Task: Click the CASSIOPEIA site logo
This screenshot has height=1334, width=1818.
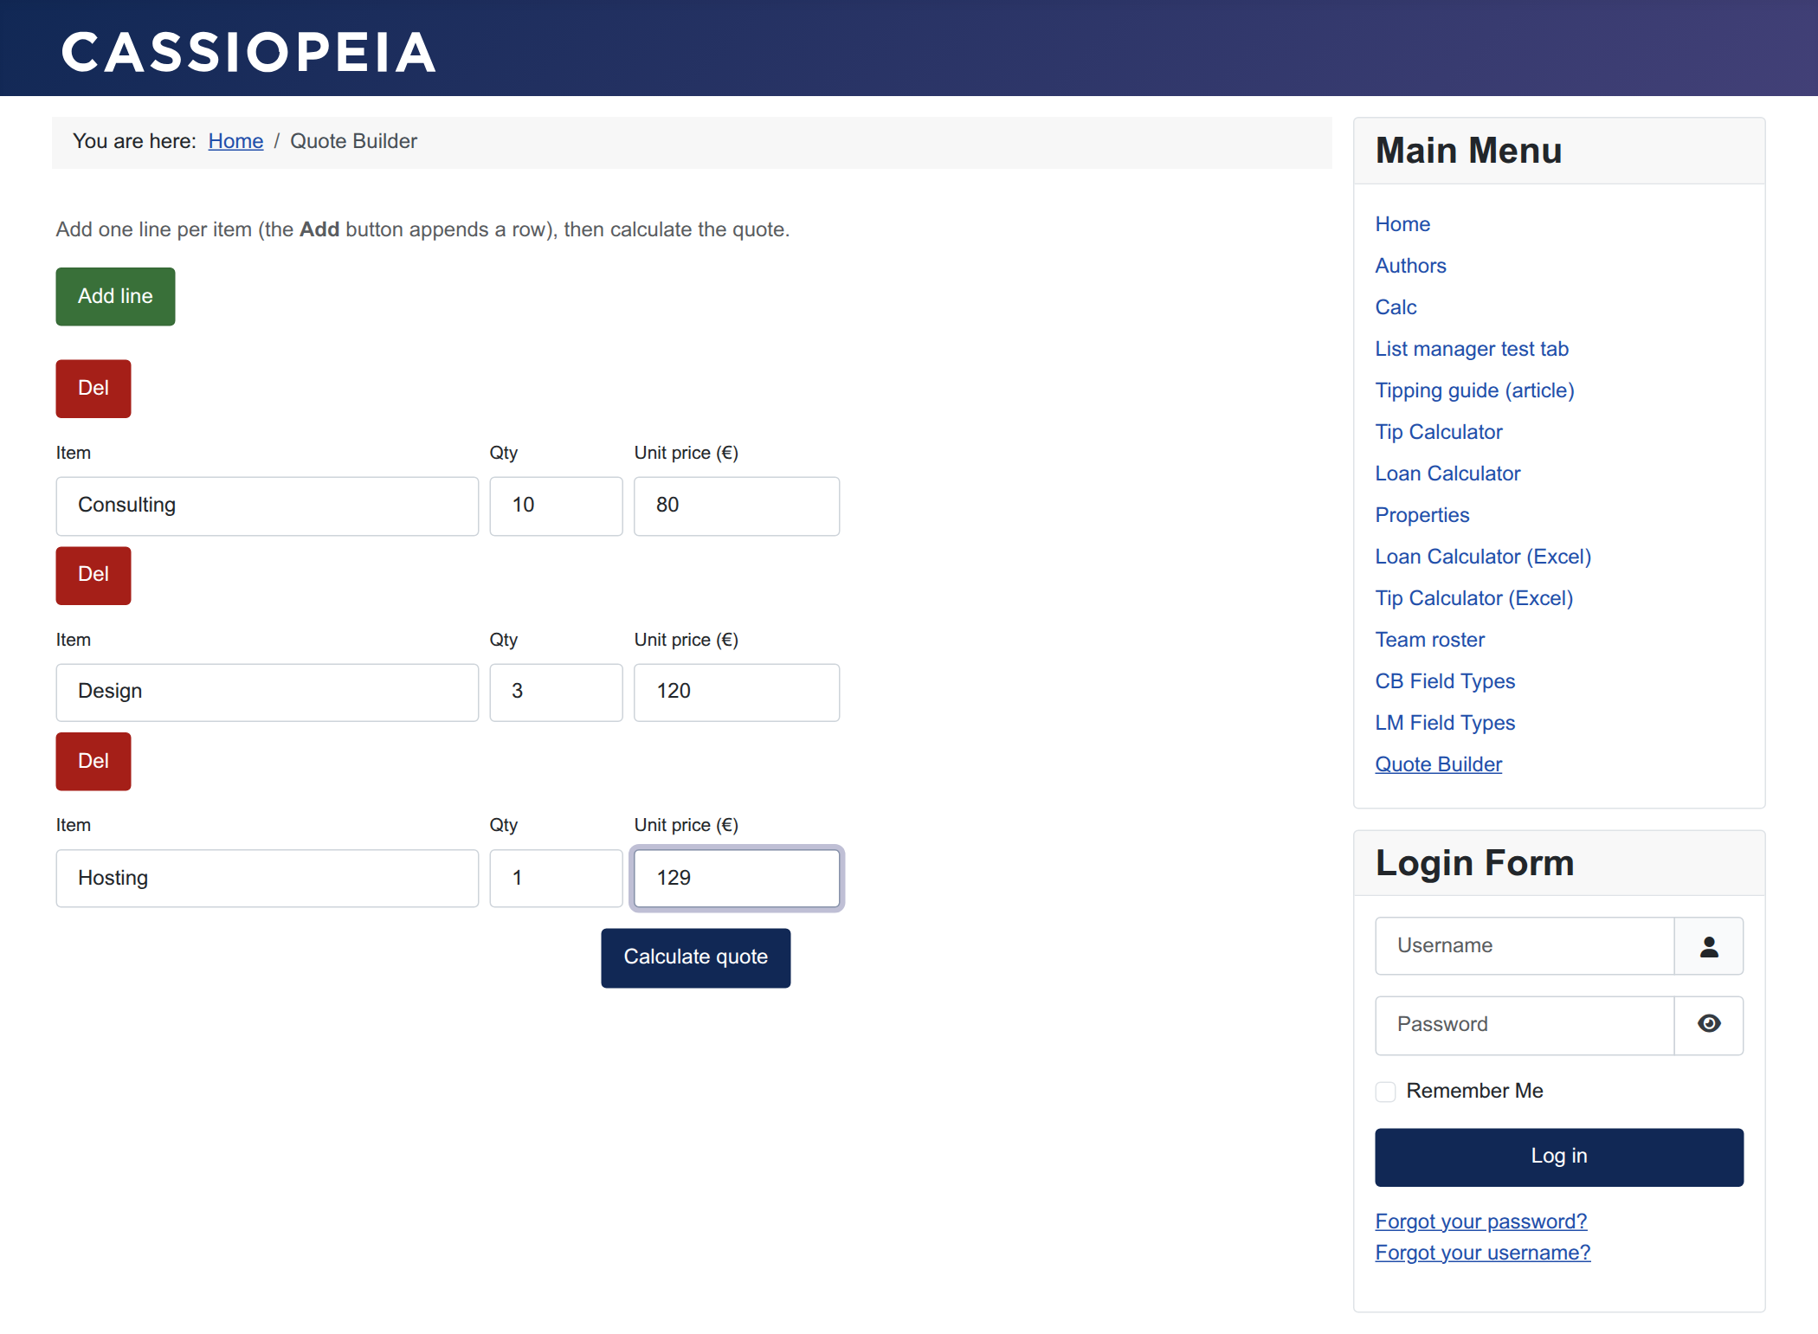Action: coord(248,52)
